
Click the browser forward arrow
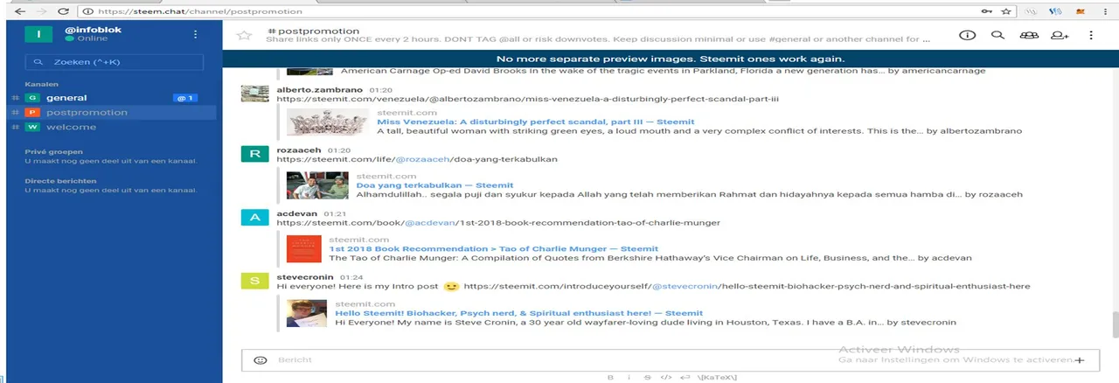pos(42,11)
